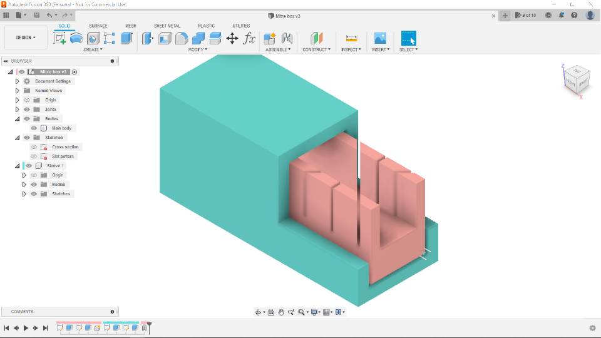
Task: Show the top-level Origin folder
Action: (27, 100)
